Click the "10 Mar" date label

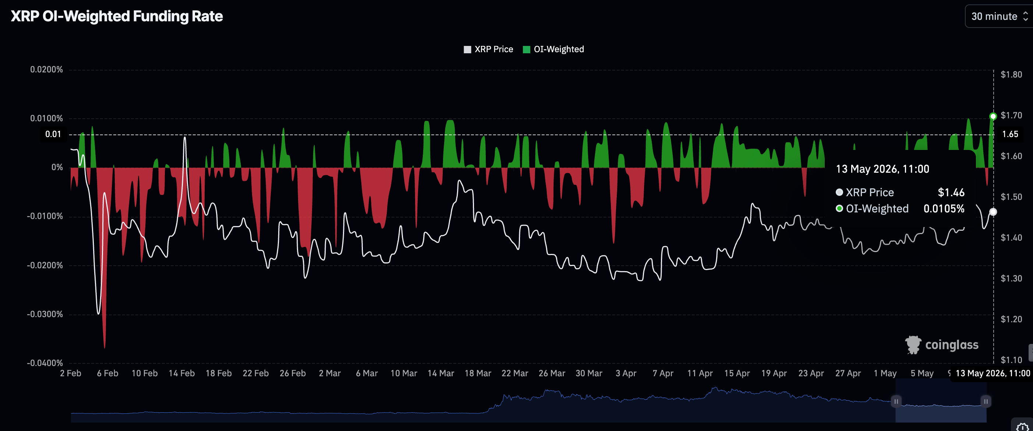click(x=404, y=373)
